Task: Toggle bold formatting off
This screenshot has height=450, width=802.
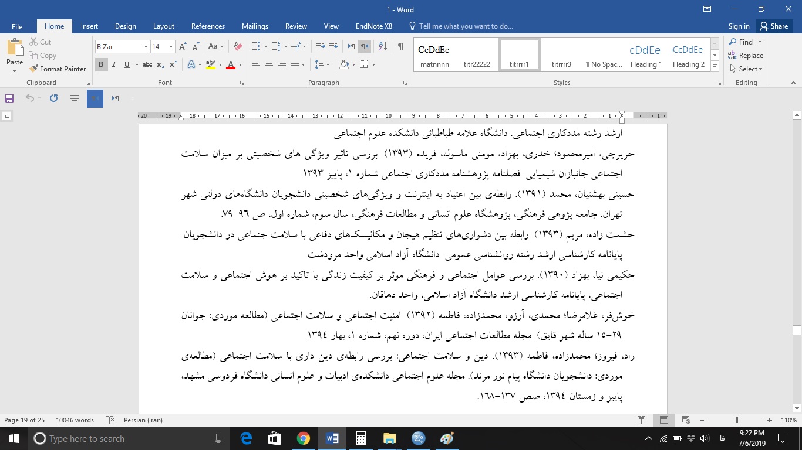Action: (x=101, y=64)
